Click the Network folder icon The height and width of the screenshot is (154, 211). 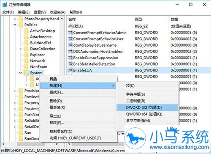tap(26, 61)
